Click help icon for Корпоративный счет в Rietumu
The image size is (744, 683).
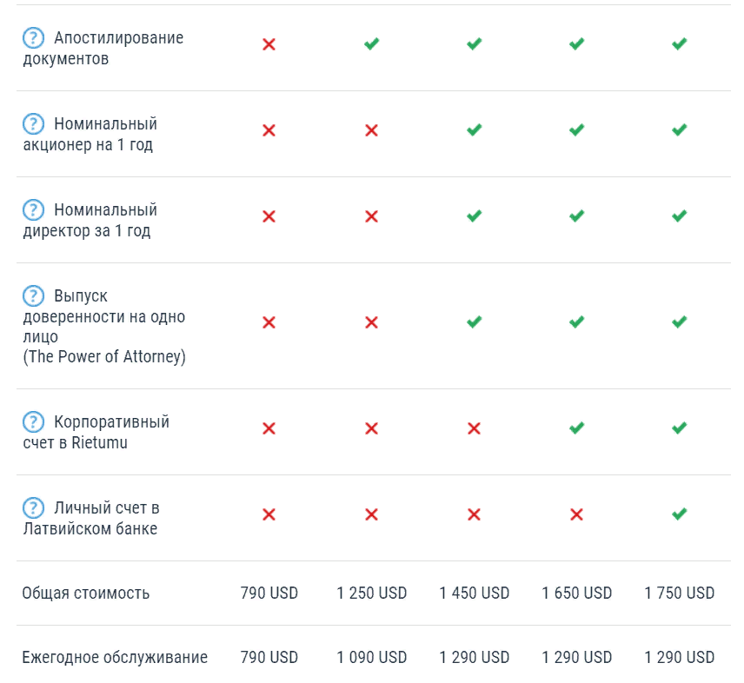pos(33,422)
